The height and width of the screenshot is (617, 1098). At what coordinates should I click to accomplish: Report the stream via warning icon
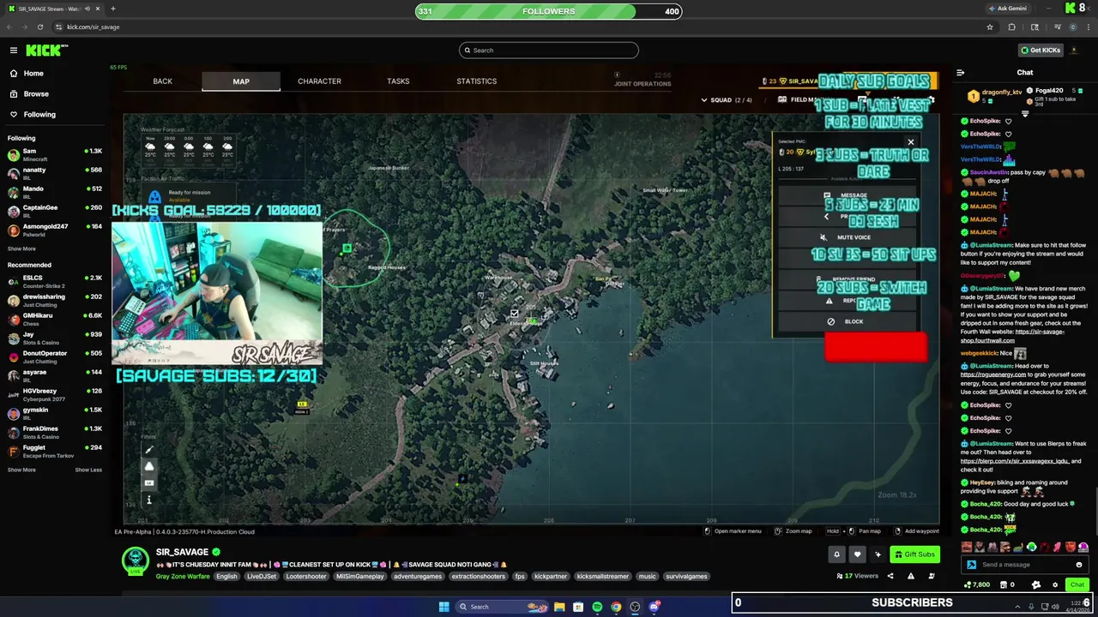(911, 577)
